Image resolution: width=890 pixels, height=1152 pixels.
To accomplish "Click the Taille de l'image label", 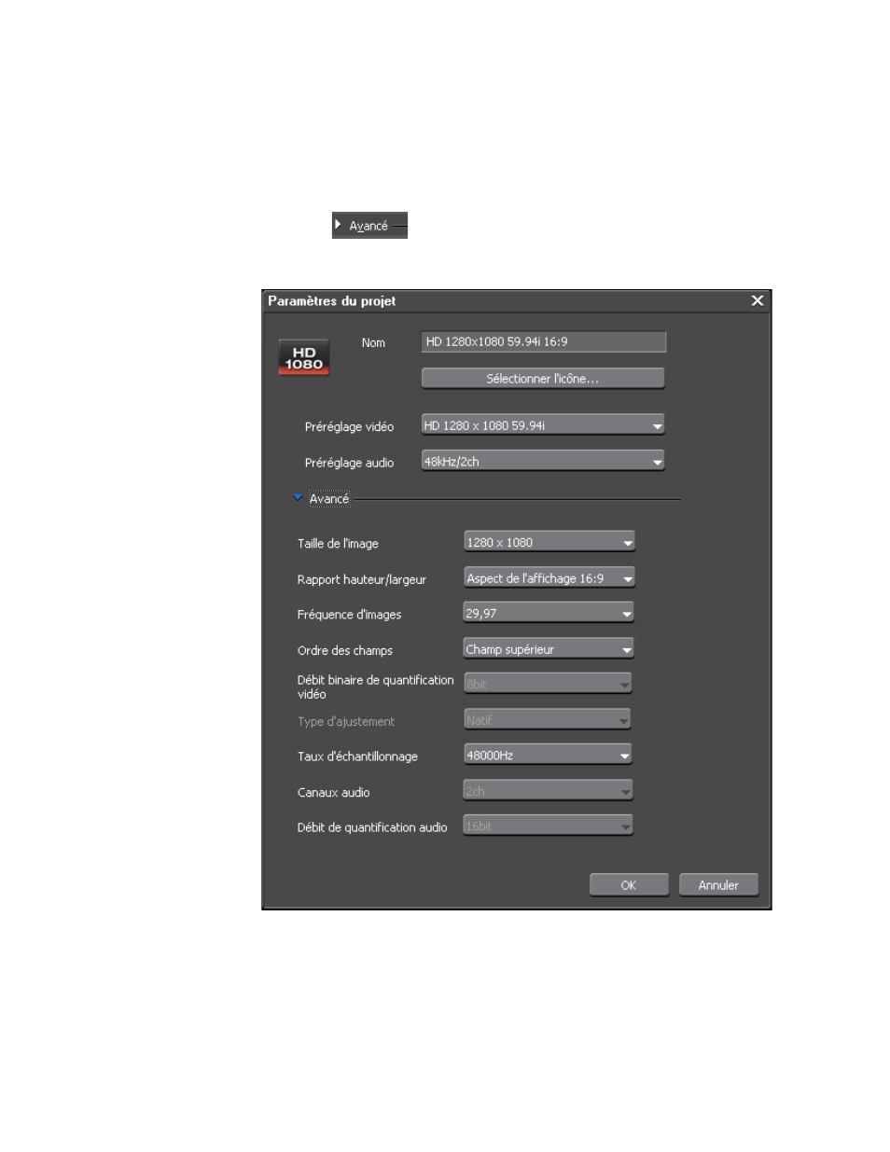I will 338,544.
